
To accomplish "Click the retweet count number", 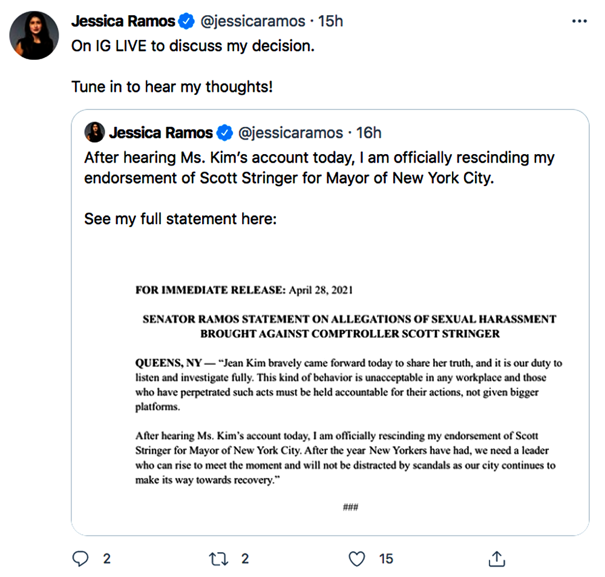I will point(244,559).
